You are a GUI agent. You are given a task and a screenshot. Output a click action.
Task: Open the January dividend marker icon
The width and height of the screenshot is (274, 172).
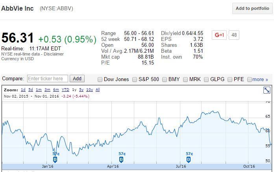click(55, 159)
